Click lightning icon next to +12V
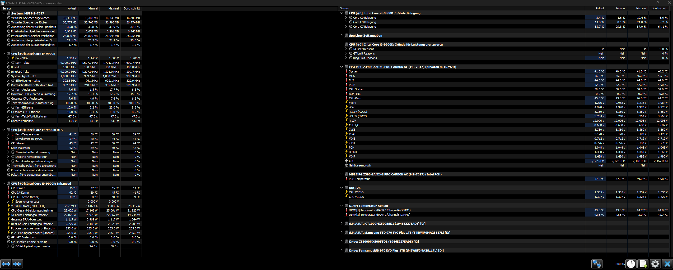The image size is (673, 270). click(x=347, y=121)
